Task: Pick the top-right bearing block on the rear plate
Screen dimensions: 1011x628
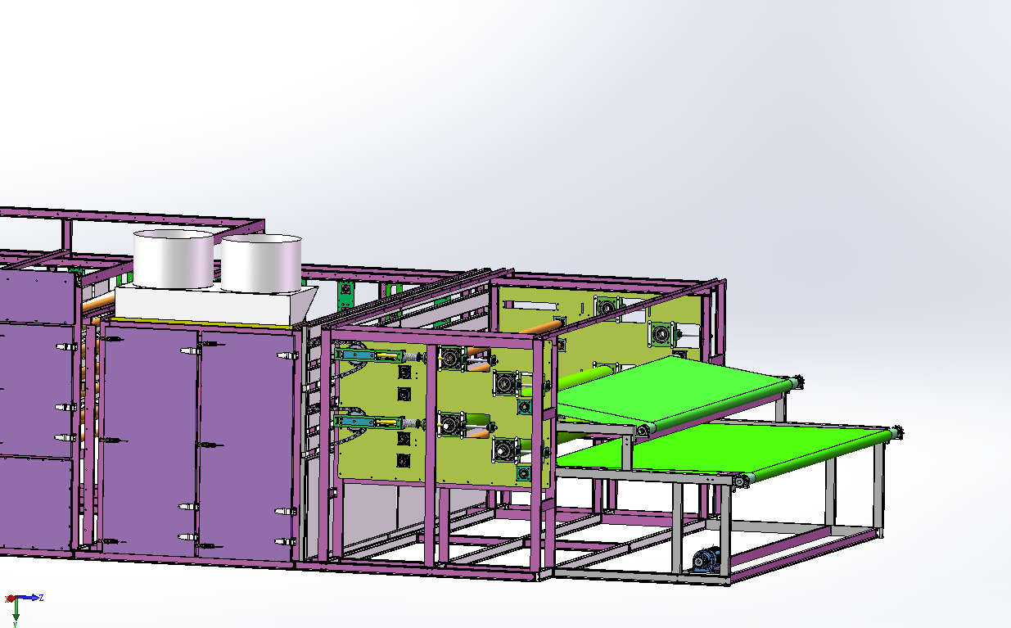Action: coord(661,335)
